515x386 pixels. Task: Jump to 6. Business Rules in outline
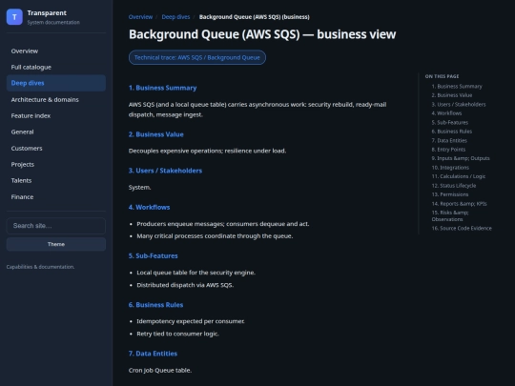point(452,132)
